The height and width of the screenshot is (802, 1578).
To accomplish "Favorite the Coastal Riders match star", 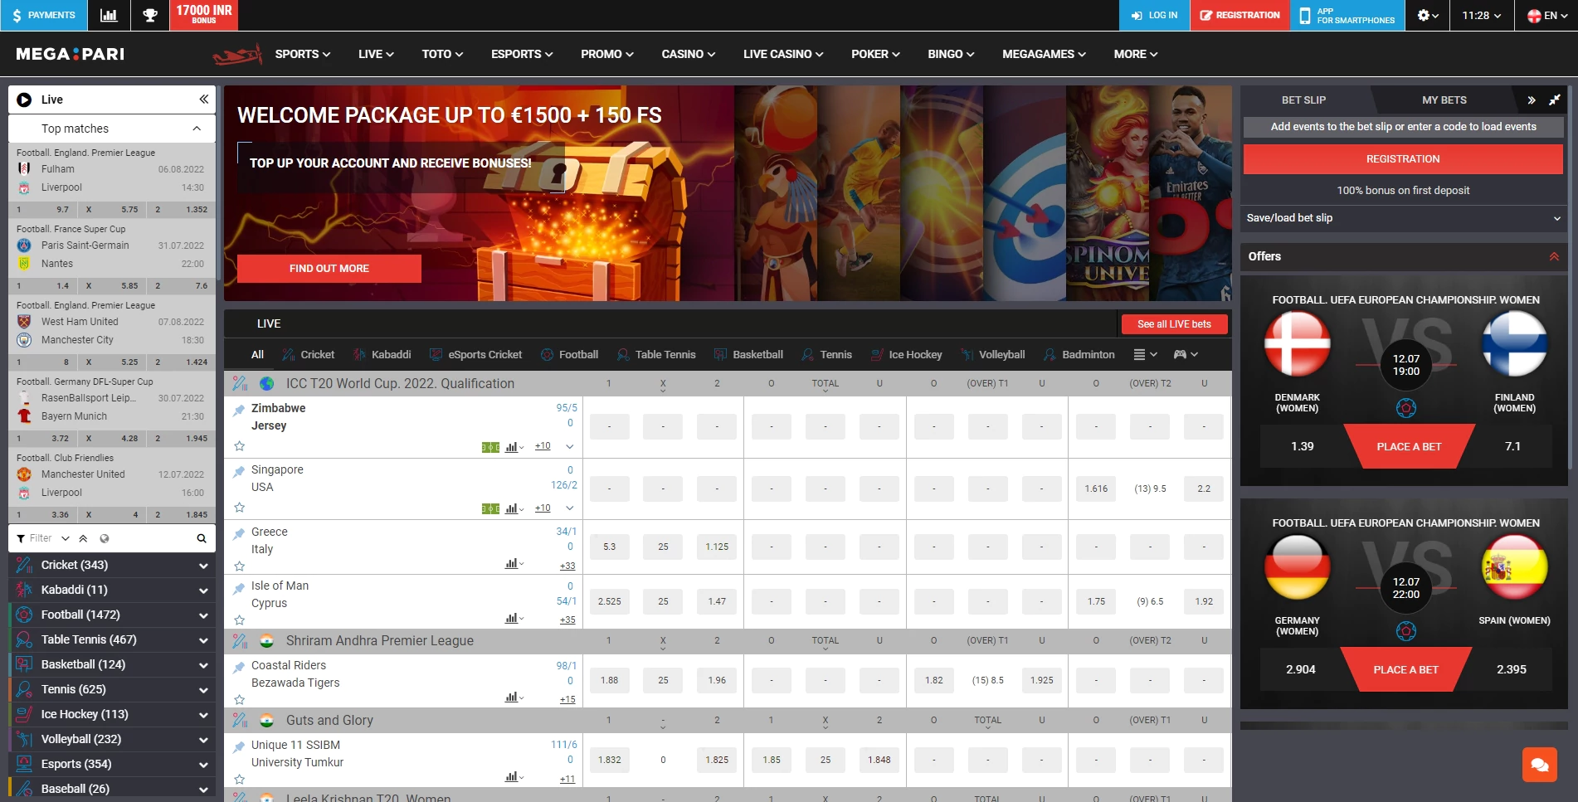I will [240, 699].
